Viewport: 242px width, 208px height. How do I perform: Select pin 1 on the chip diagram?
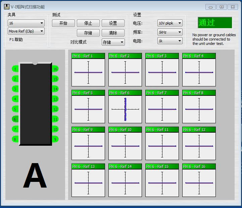15,69
